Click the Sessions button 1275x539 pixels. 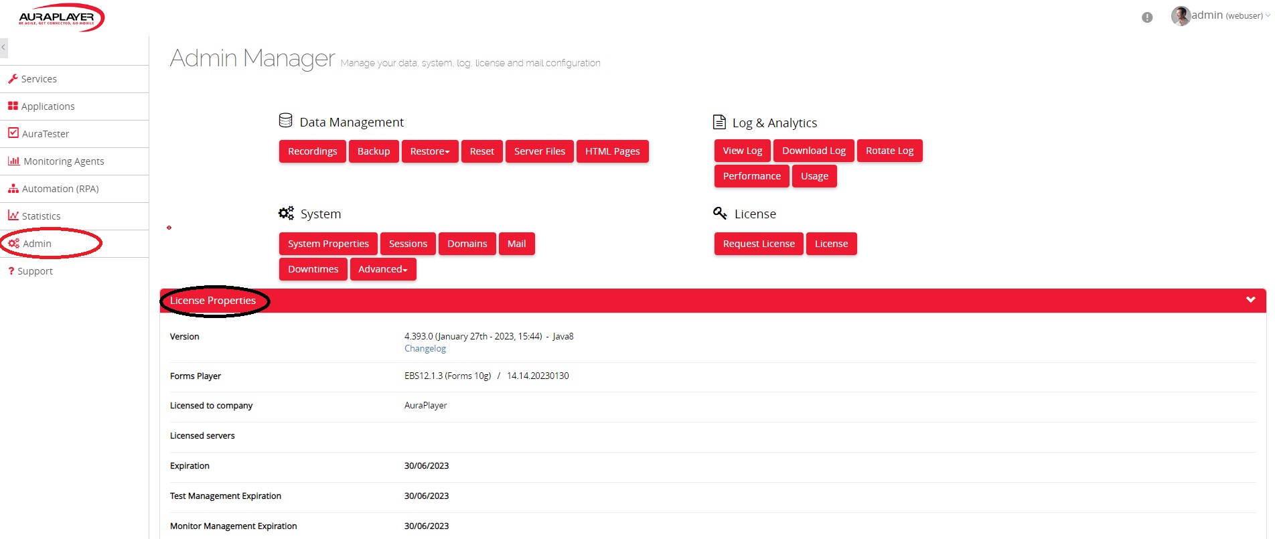(x=408, y=244)
